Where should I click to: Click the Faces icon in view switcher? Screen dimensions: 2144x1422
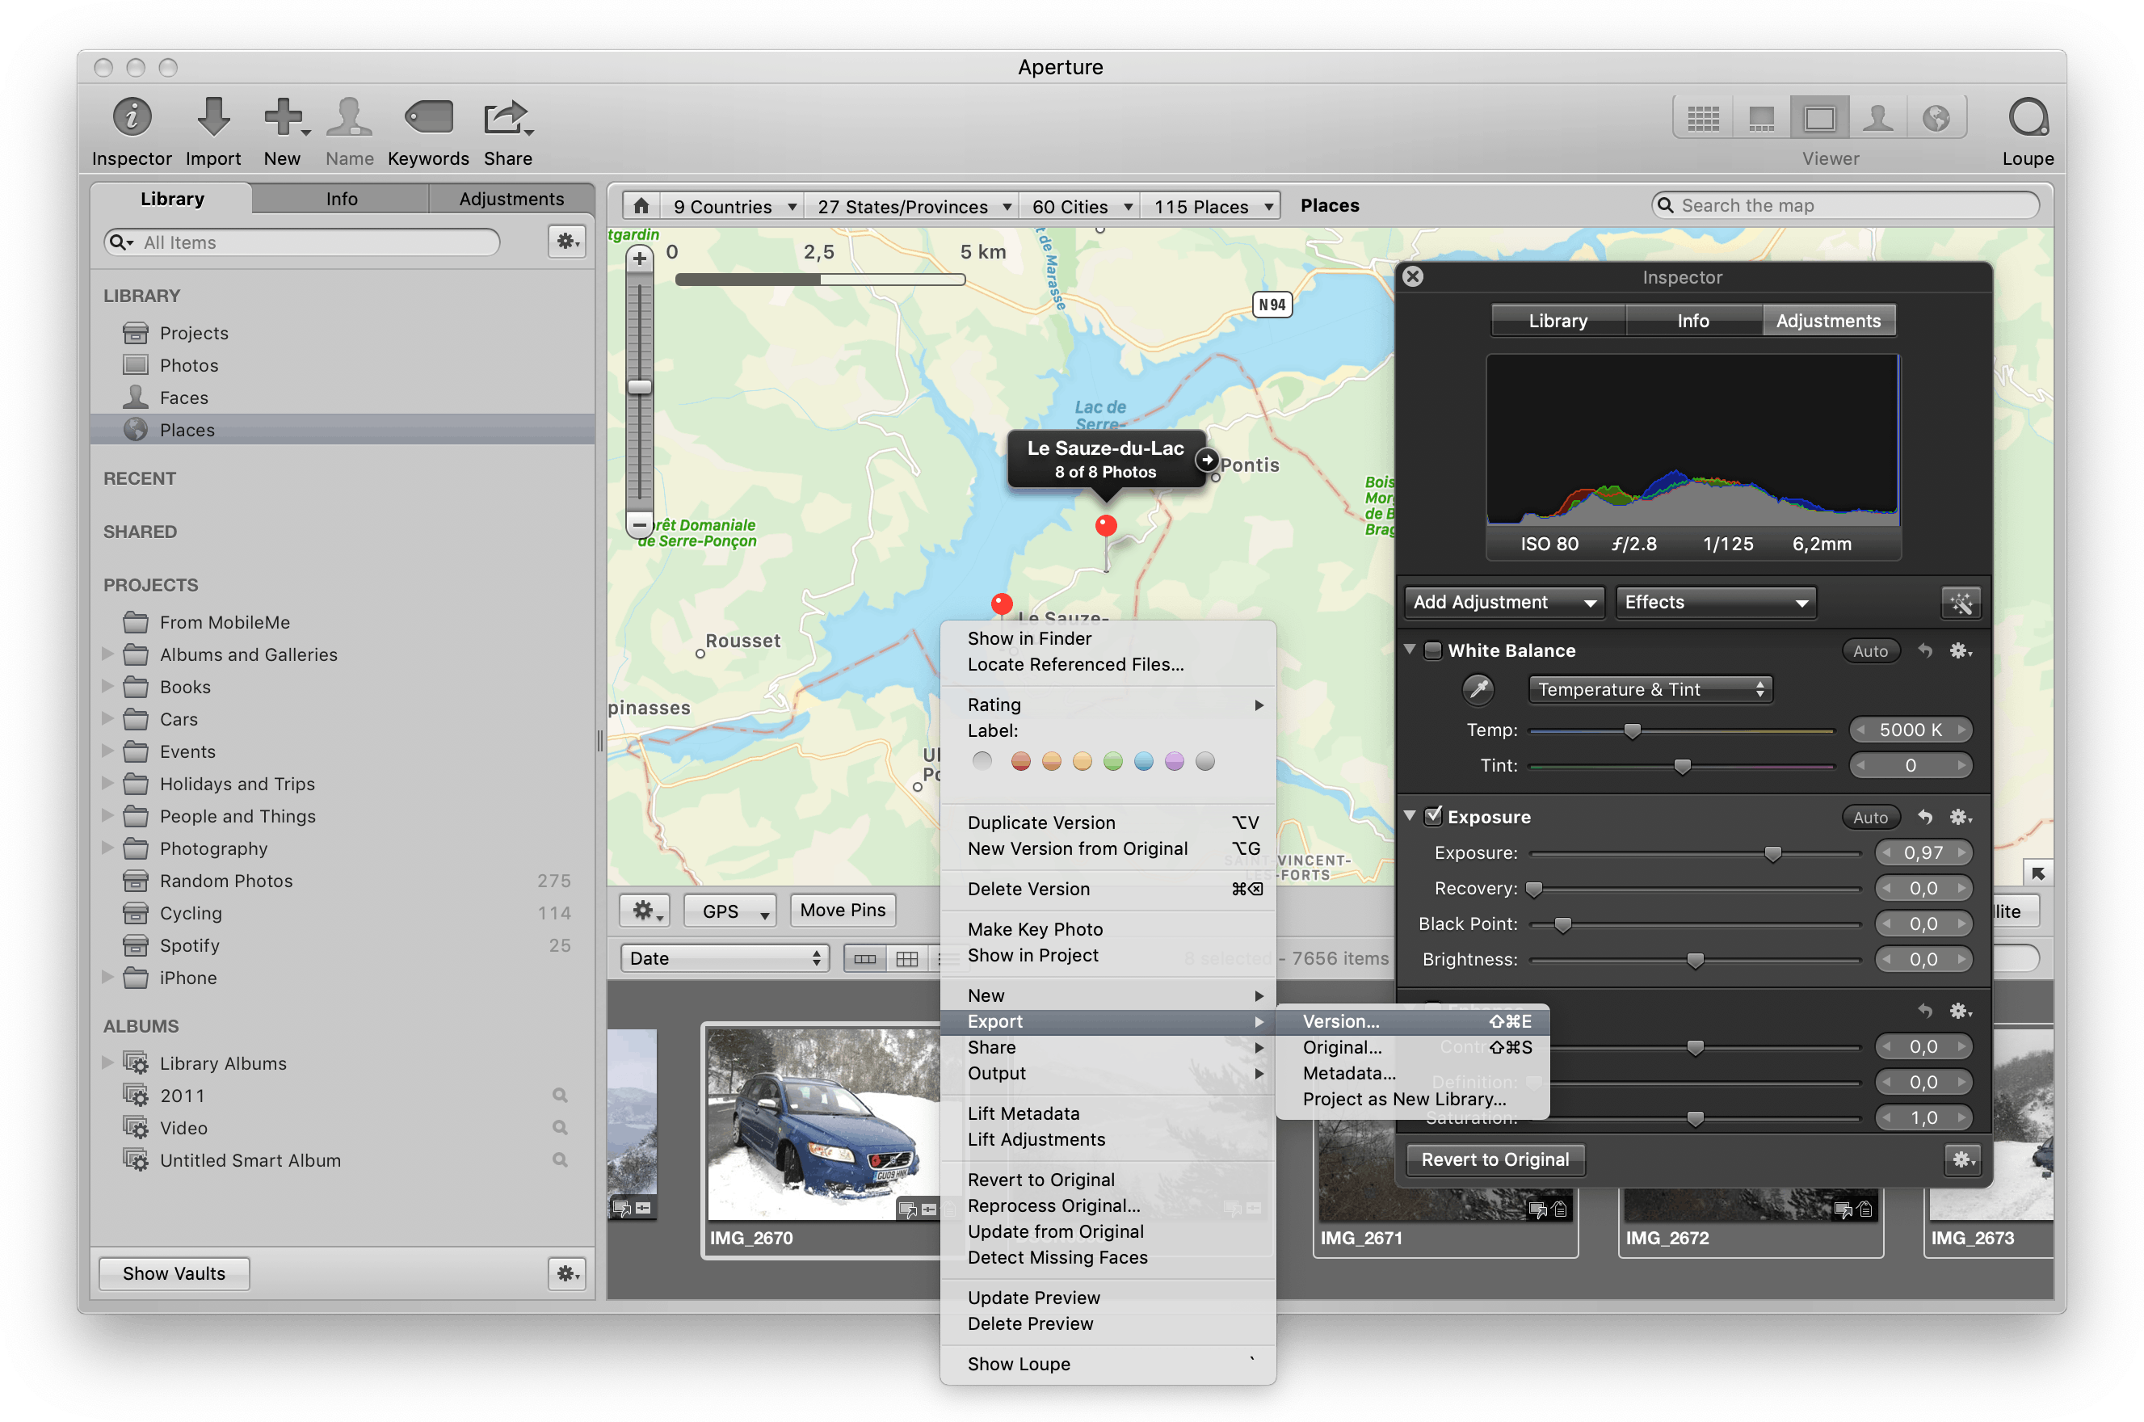pos(1877,118)
